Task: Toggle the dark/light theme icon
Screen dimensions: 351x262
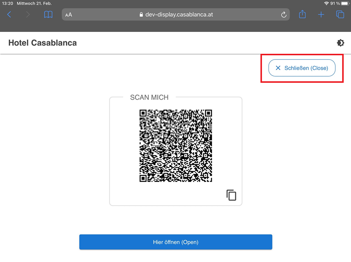Action: point(340,43)
